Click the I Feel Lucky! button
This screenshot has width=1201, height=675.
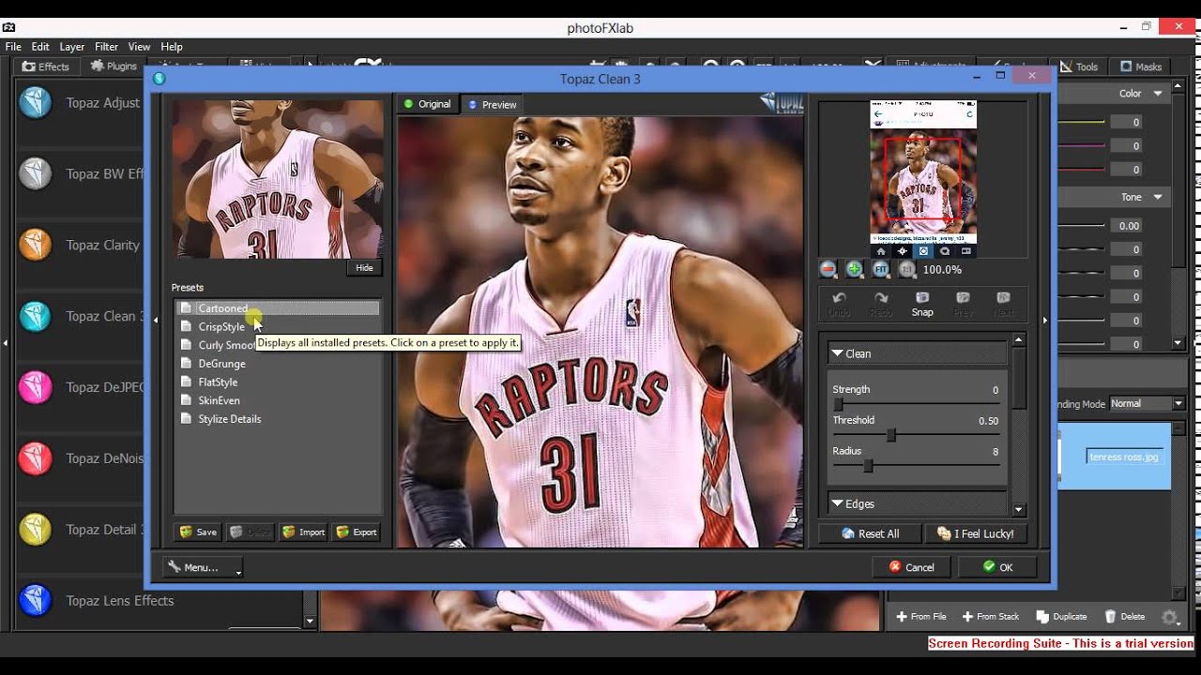(x=976, y=533)
